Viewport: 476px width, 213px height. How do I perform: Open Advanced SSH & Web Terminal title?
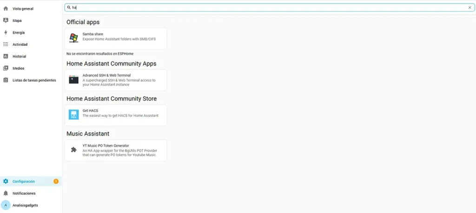point(106,75)
